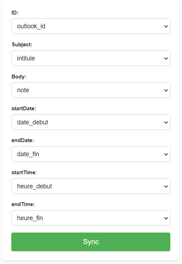Click the chevron arrow beside intitule
The width and height of the screenshot is (182, 264).
166,59
